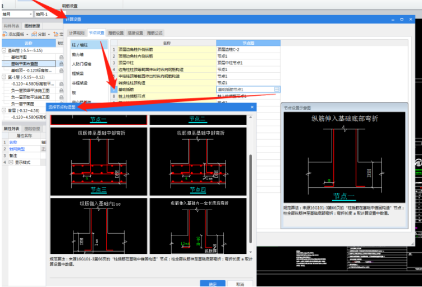
Task: Open the 构件列表 tab
Action: [11, 26]
